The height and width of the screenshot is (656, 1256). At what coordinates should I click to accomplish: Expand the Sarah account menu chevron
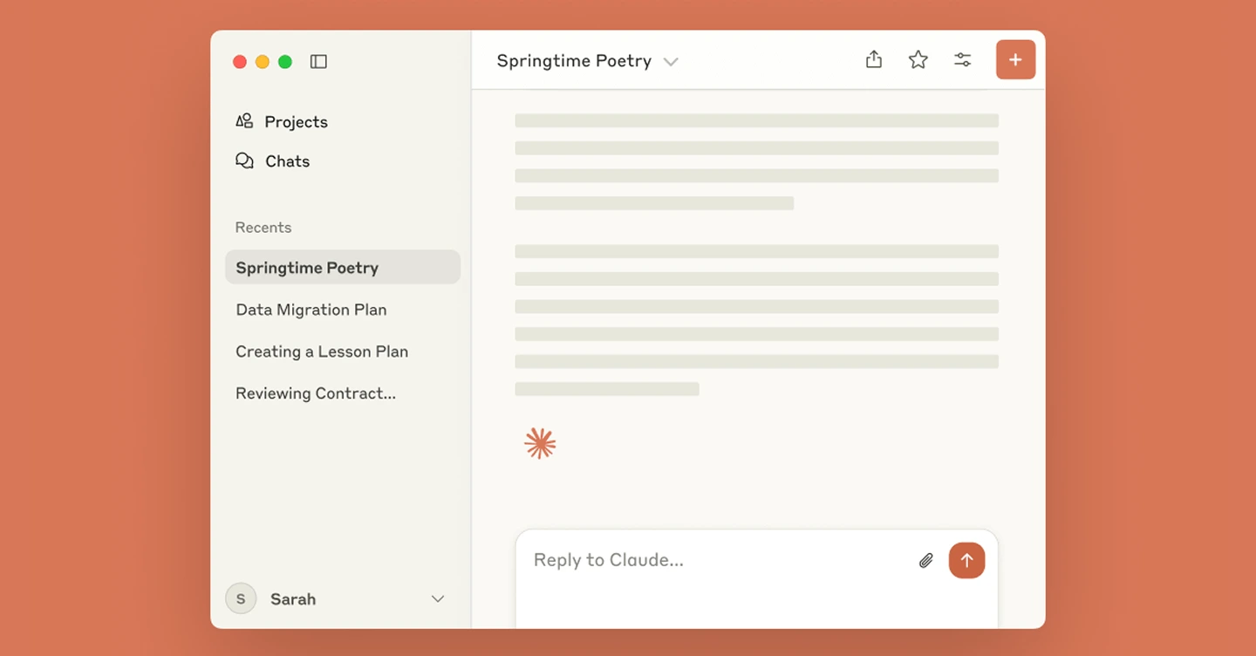click(x=438, y=598)
